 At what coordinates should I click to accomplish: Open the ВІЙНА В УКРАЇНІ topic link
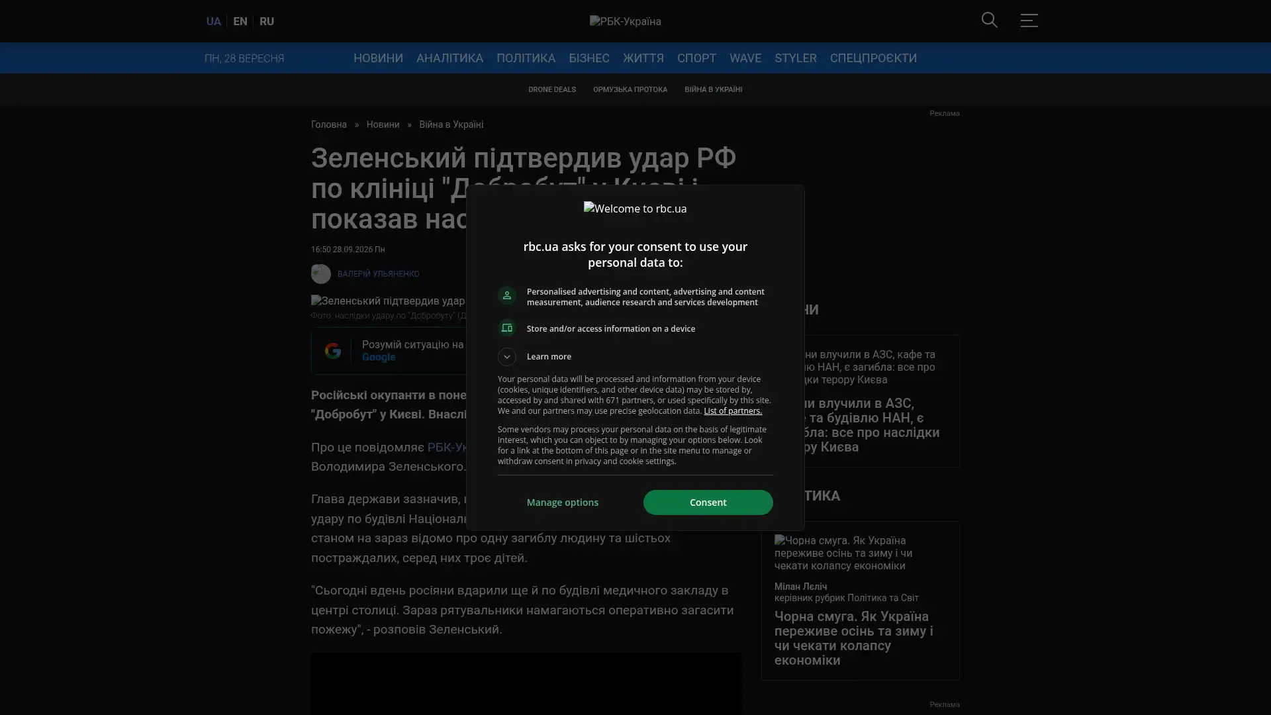point(713,89)
